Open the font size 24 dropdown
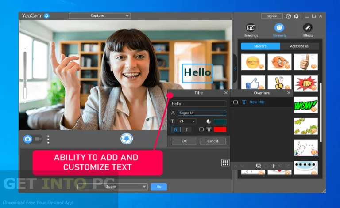This screenshot has height=208, width=340. pyautogui.click(x=187, y=121)
